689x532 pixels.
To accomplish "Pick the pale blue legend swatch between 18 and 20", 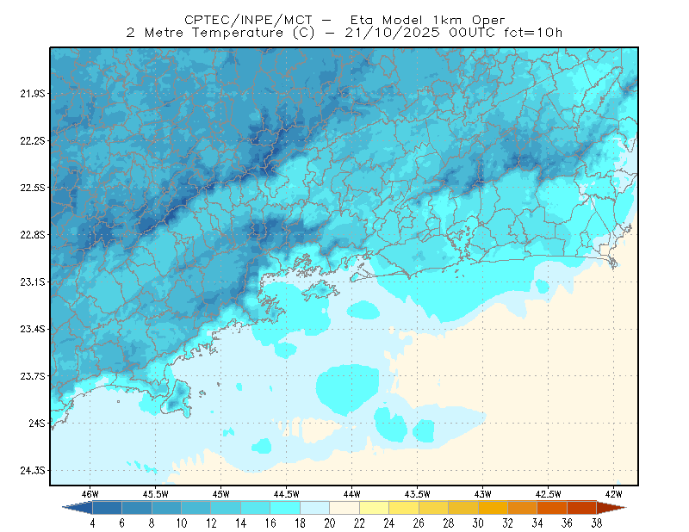I will pyautogui.click(x=314, y=508).
